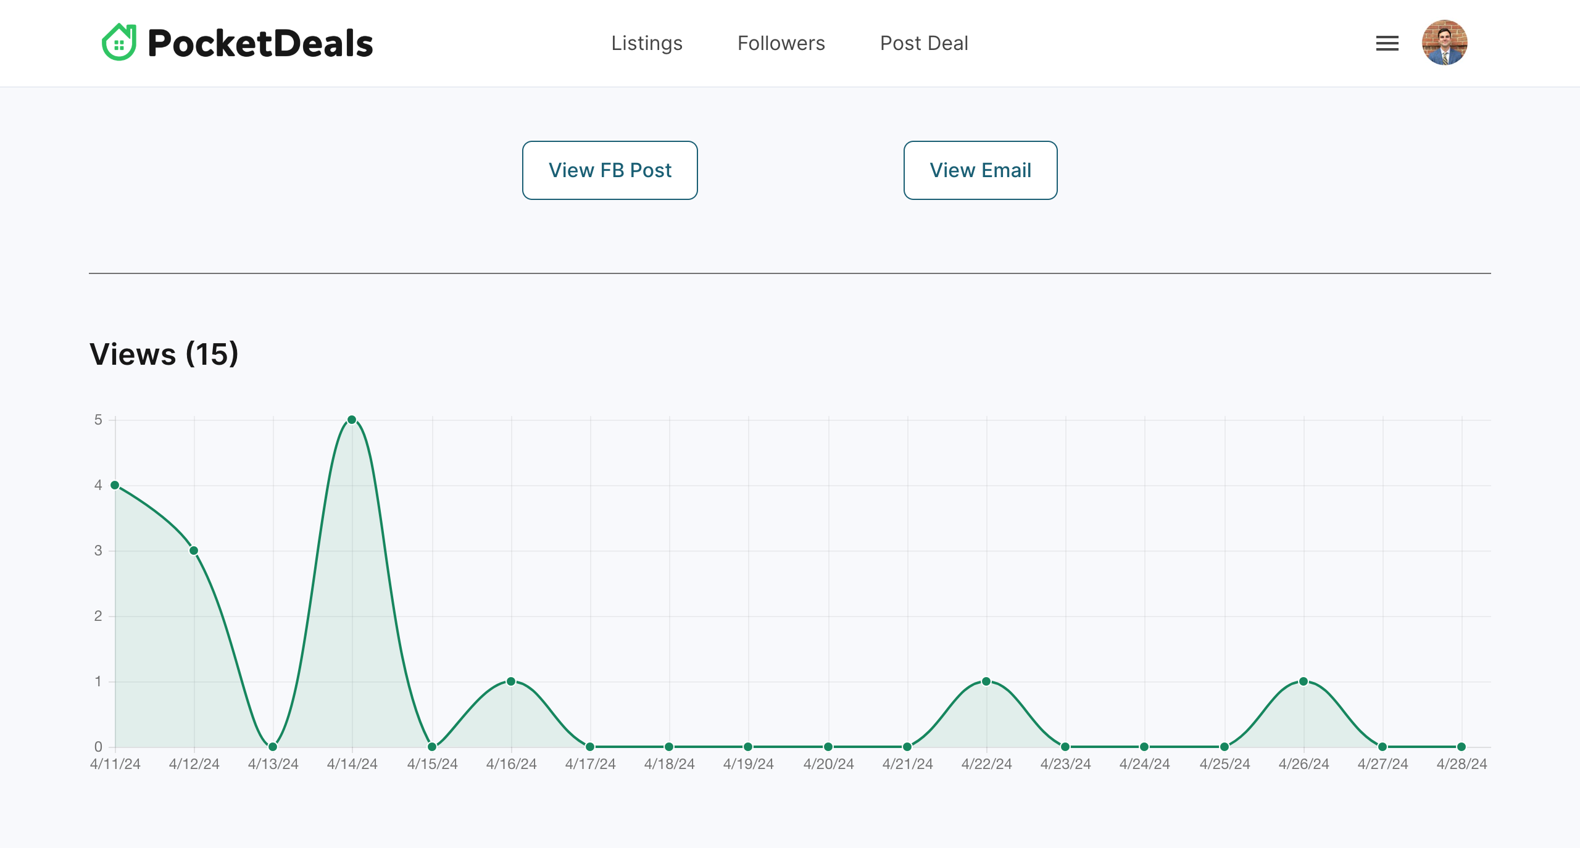
Task: Select the 4/22/24 chart point
Action: (x=986, y=681)
